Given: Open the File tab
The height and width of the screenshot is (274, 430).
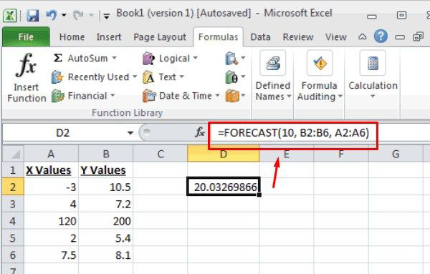Looking at the screenshot, I should (x=26, y=37).
